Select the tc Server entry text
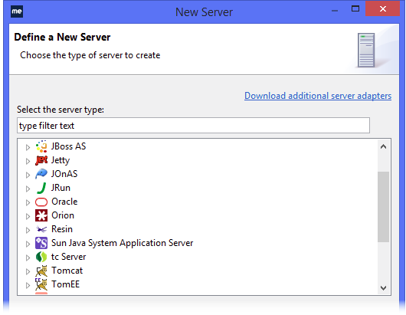This screenshot has width=406, height=315. tap(69, 257)
